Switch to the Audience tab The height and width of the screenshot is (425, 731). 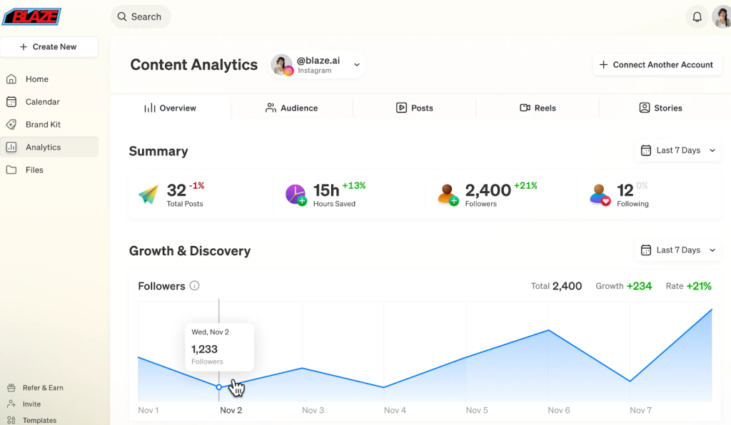(x=291, y=108)
